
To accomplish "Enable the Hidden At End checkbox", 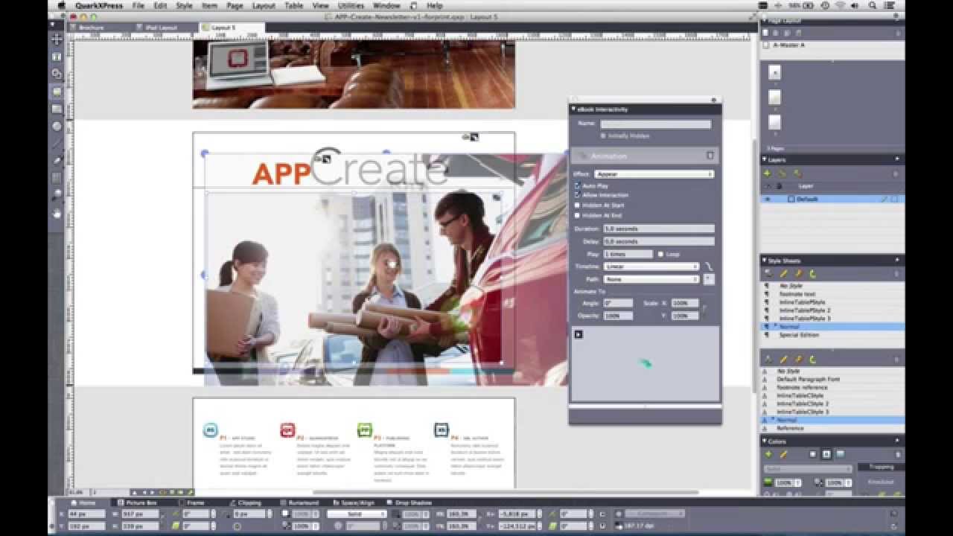I will [577, 215].
